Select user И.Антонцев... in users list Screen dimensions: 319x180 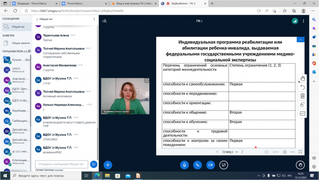click(x=17, y=162)
